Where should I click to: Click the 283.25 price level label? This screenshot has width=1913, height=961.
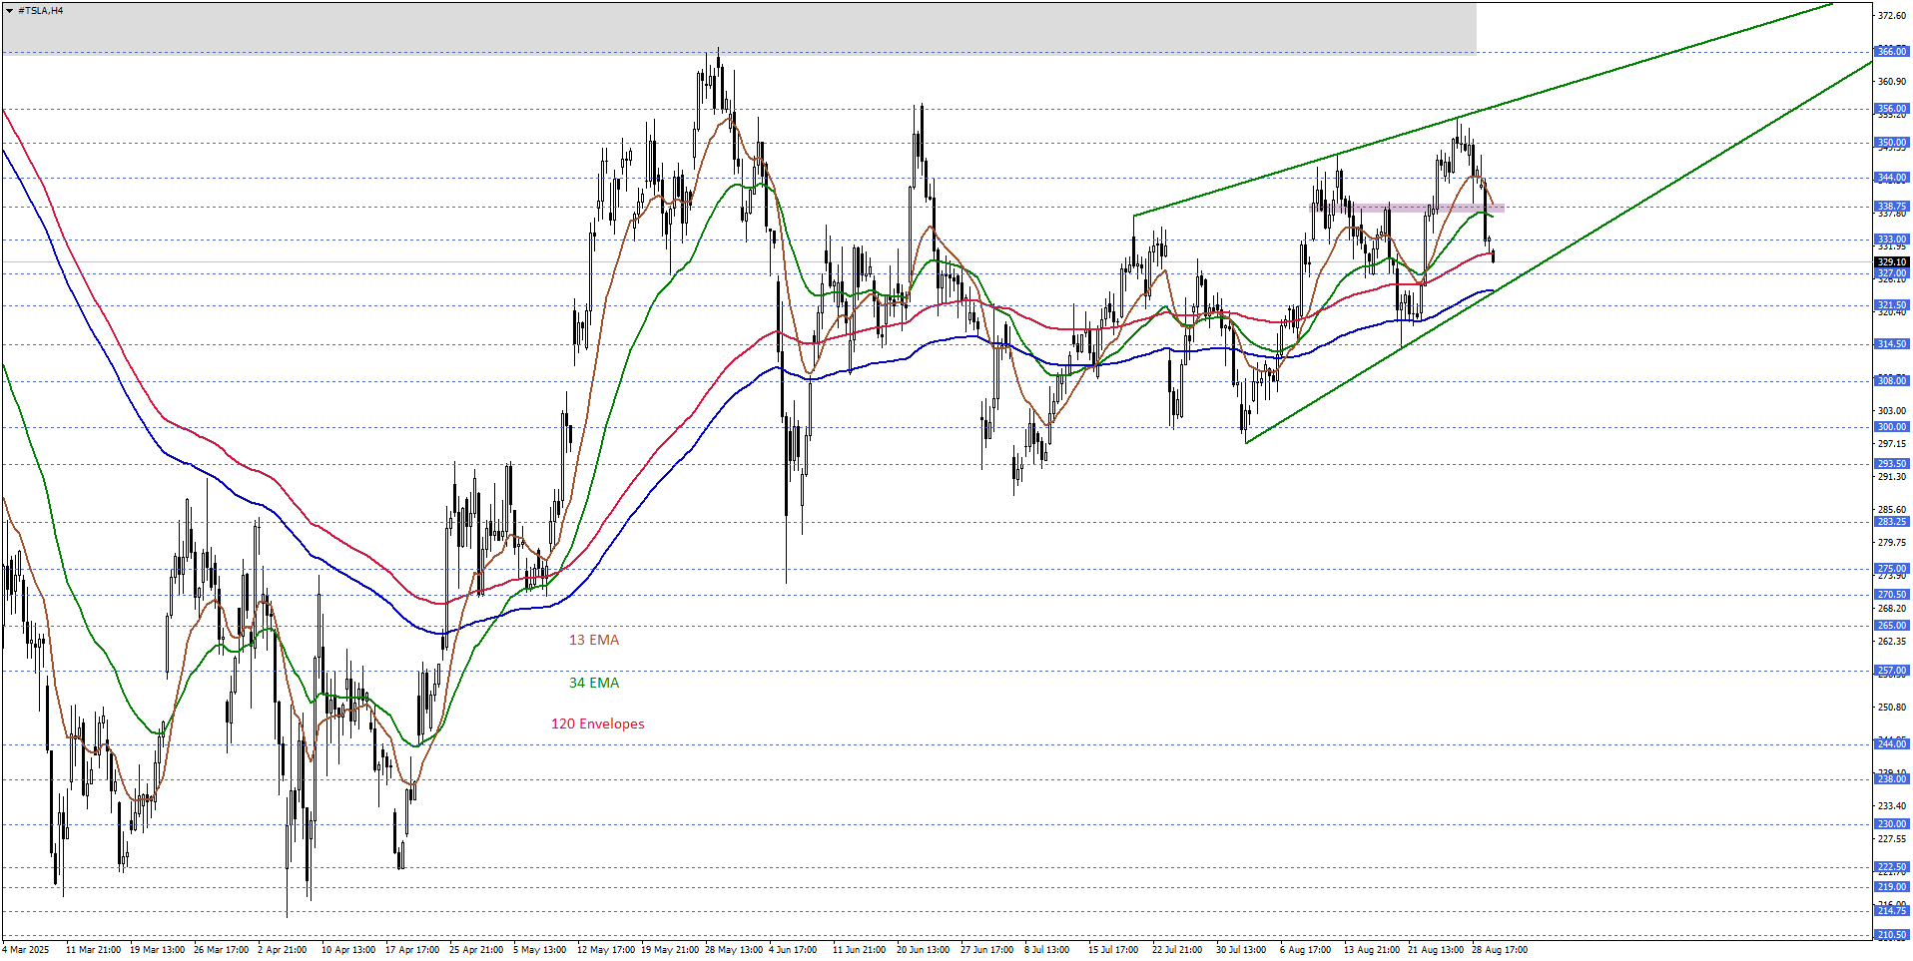1891,522
